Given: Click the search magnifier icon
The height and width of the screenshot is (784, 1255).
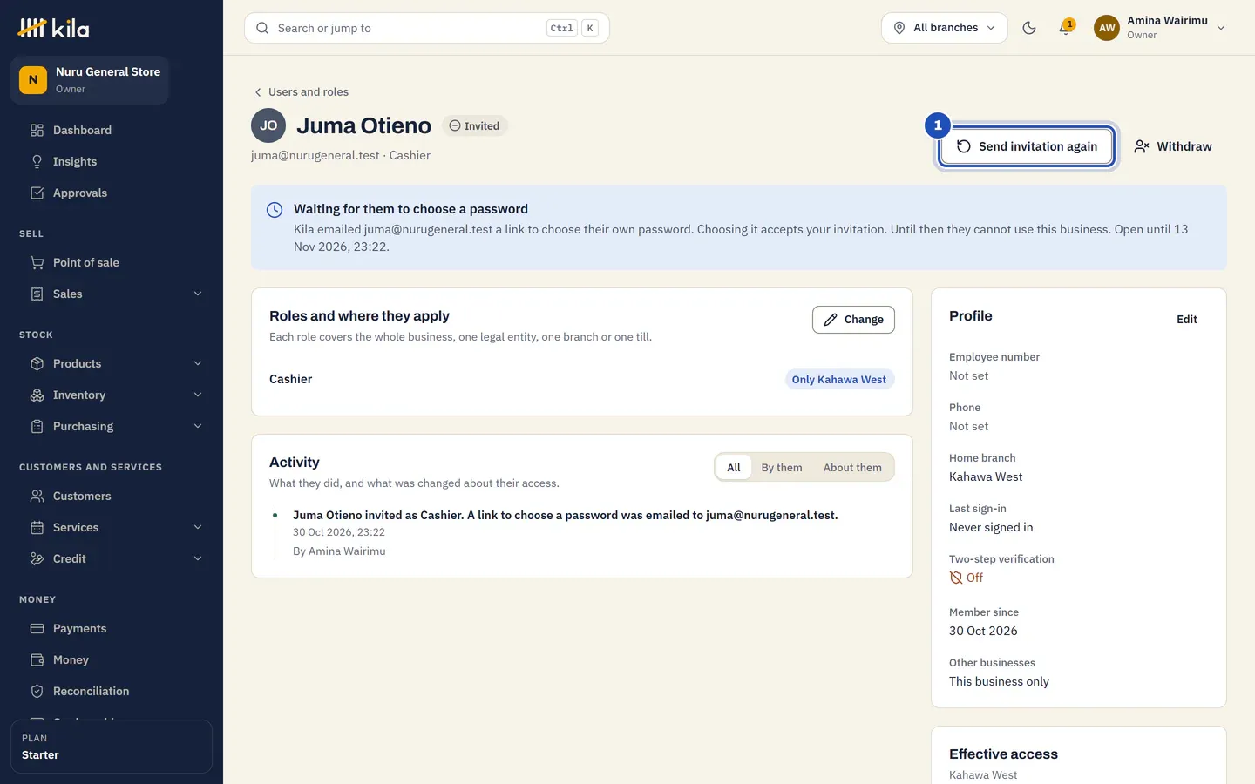Looking at the screenshot, I should pyautogui.click(x=262, y=28).
